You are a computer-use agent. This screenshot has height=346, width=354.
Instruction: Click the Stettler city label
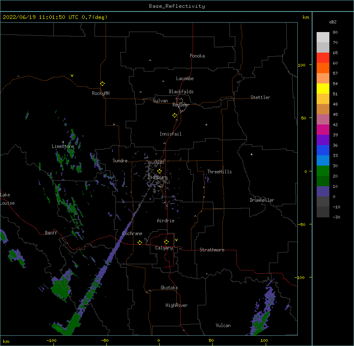(260, 97)
